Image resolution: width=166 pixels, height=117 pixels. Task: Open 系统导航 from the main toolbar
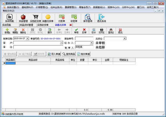[x=9, y=18]
